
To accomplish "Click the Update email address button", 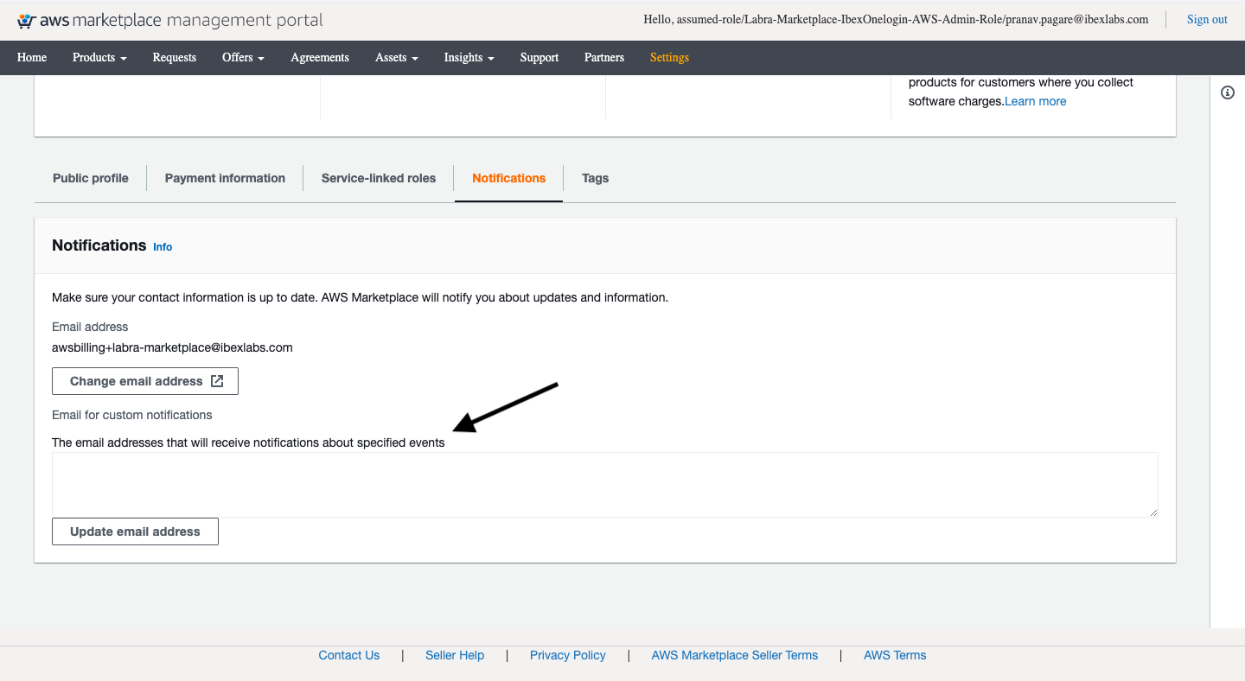I will tap(135, 531).
